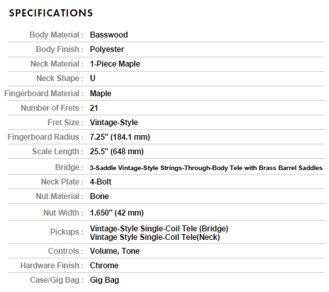Click the SPECIFICATIONS heading
This screenshot has height=292, width=329.
[51, 13]
